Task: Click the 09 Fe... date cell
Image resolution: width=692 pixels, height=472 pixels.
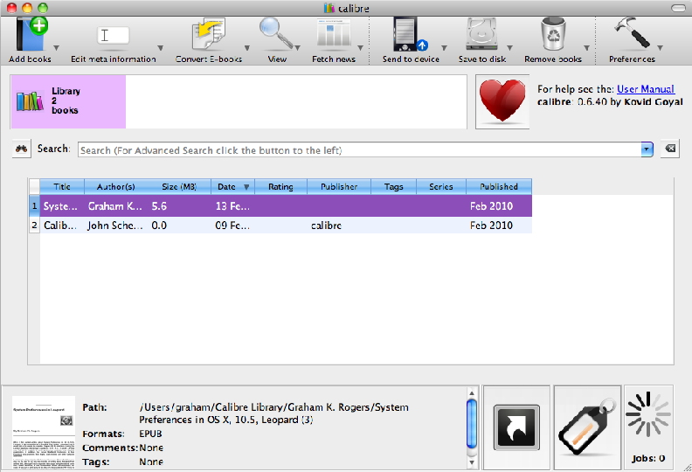Action: [232, 226]
